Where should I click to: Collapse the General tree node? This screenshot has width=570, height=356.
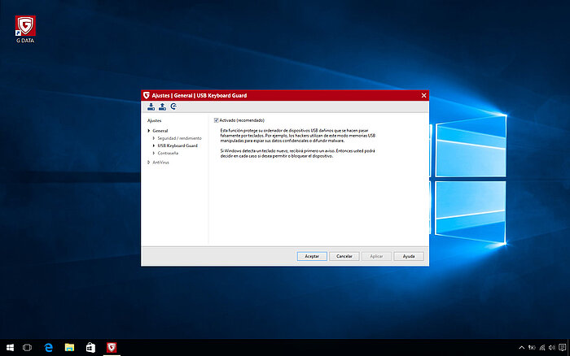tap(149, 131)
